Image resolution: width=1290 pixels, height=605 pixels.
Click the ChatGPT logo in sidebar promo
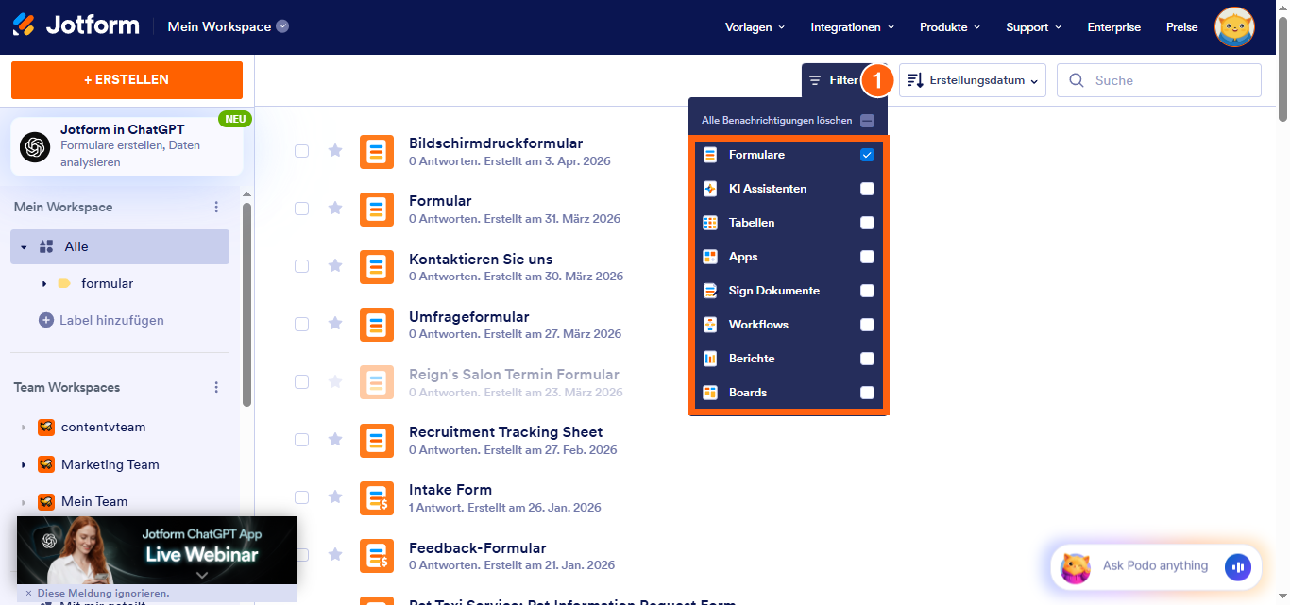tap(36, 146)
